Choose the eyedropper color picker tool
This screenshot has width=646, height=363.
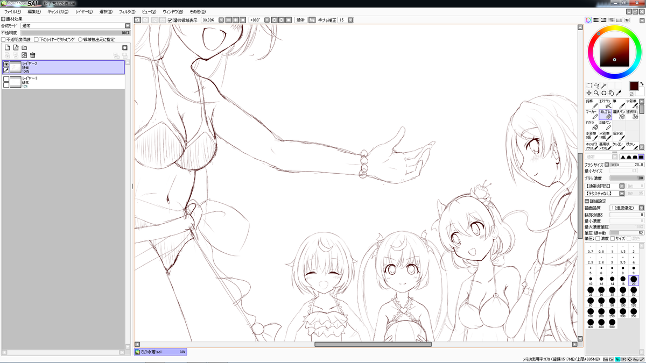tap(619, 93)
